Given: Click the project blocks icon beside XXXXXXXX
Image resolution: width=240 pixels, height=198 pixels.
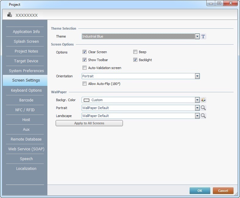Looking at the screenshot, I should (x=10, y=15).
